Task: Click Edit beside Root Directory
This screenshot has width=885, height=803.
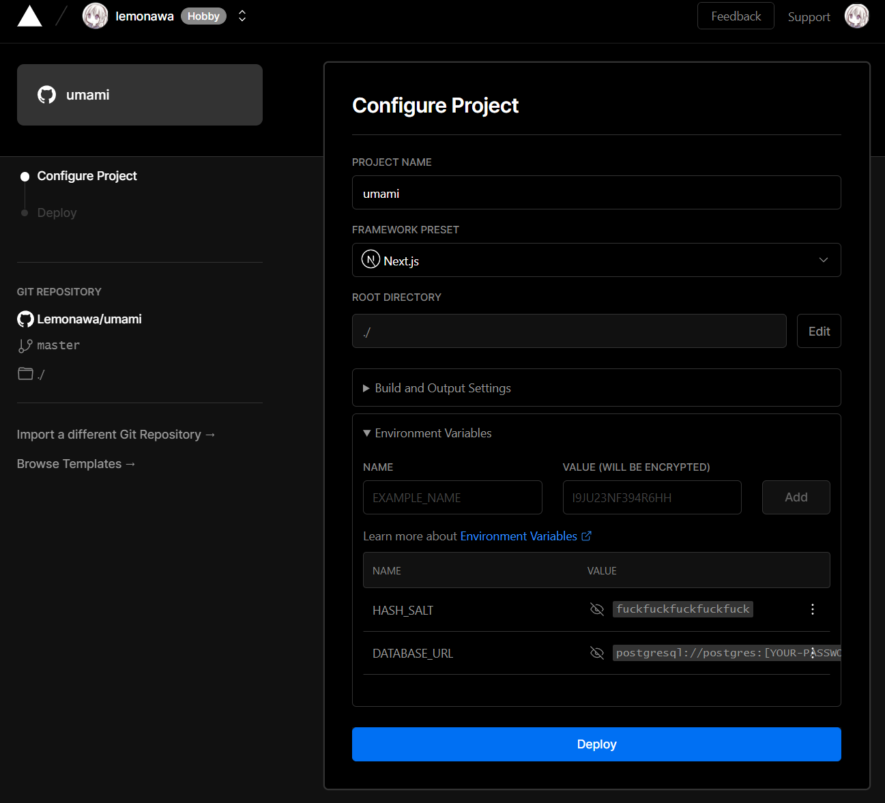Action: [x=819, y=331]
